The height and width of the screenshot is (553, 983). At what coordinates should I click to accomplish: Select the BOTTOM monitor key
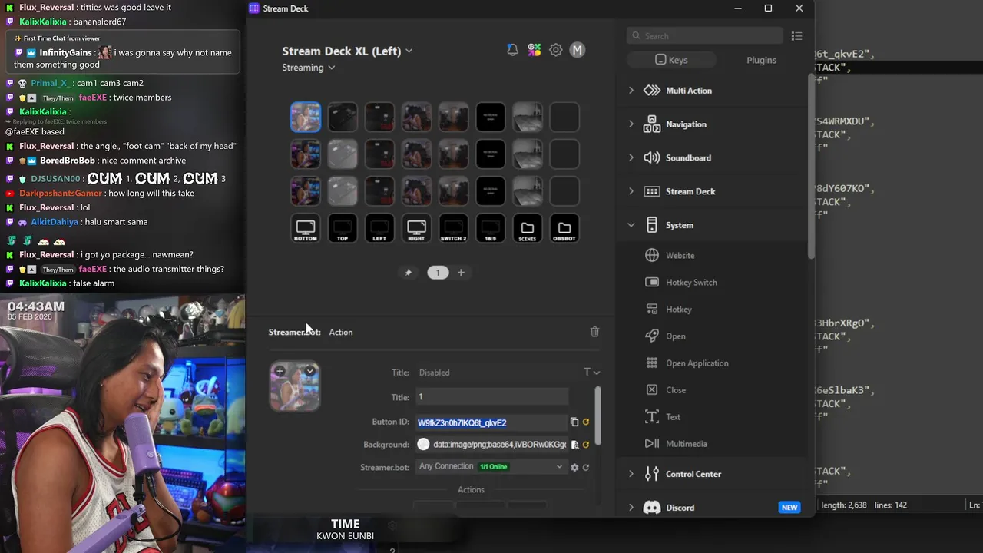[306, 228]
